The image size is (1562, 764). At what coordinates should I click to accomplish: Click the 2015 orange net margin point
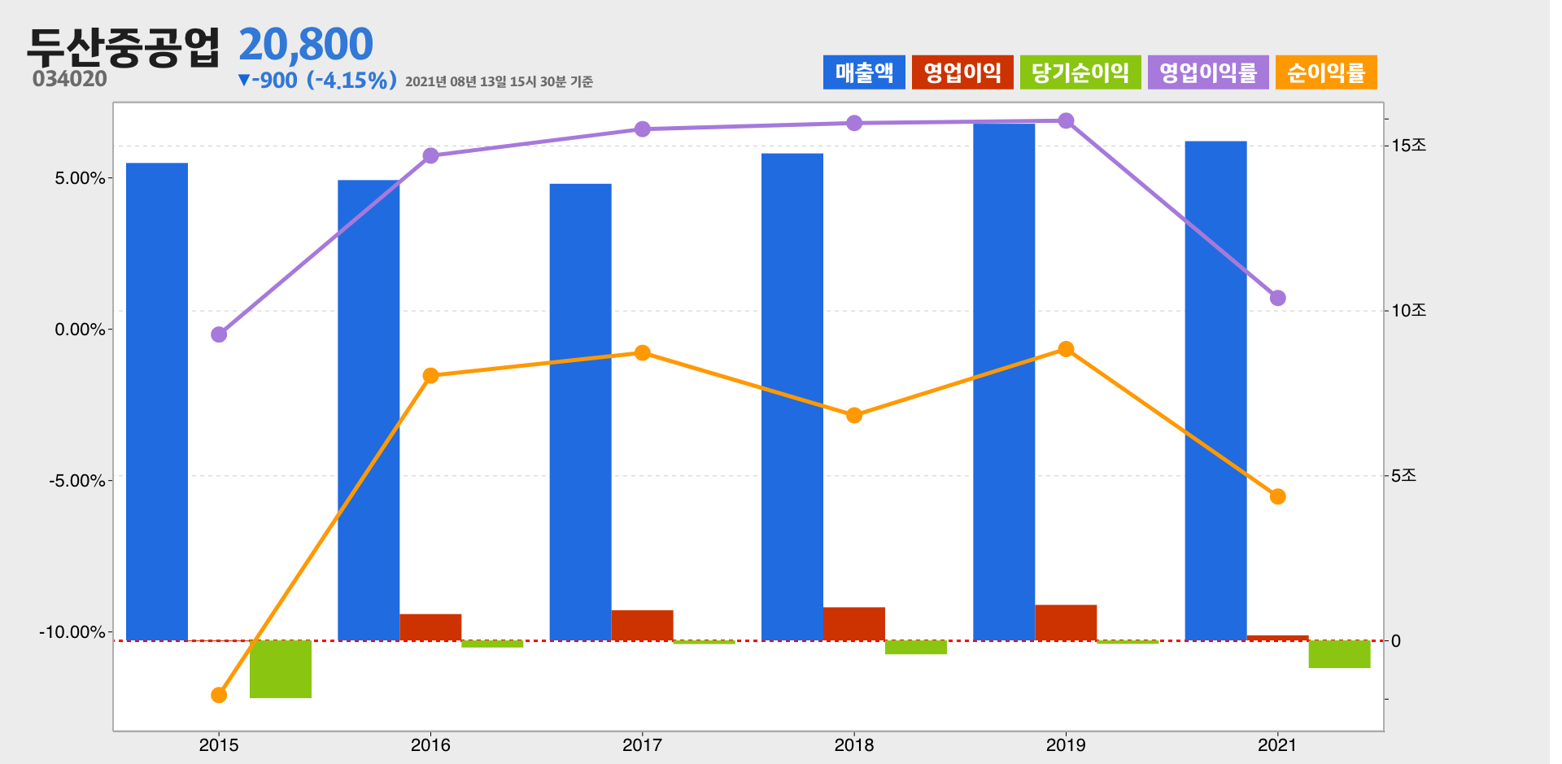(x=219, y=695)
